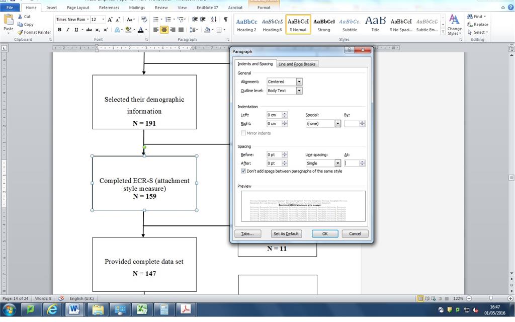The width and height of the screenshot is (515, 322).
Task: Click the Cut scissors icon
Action: point(20,17)
